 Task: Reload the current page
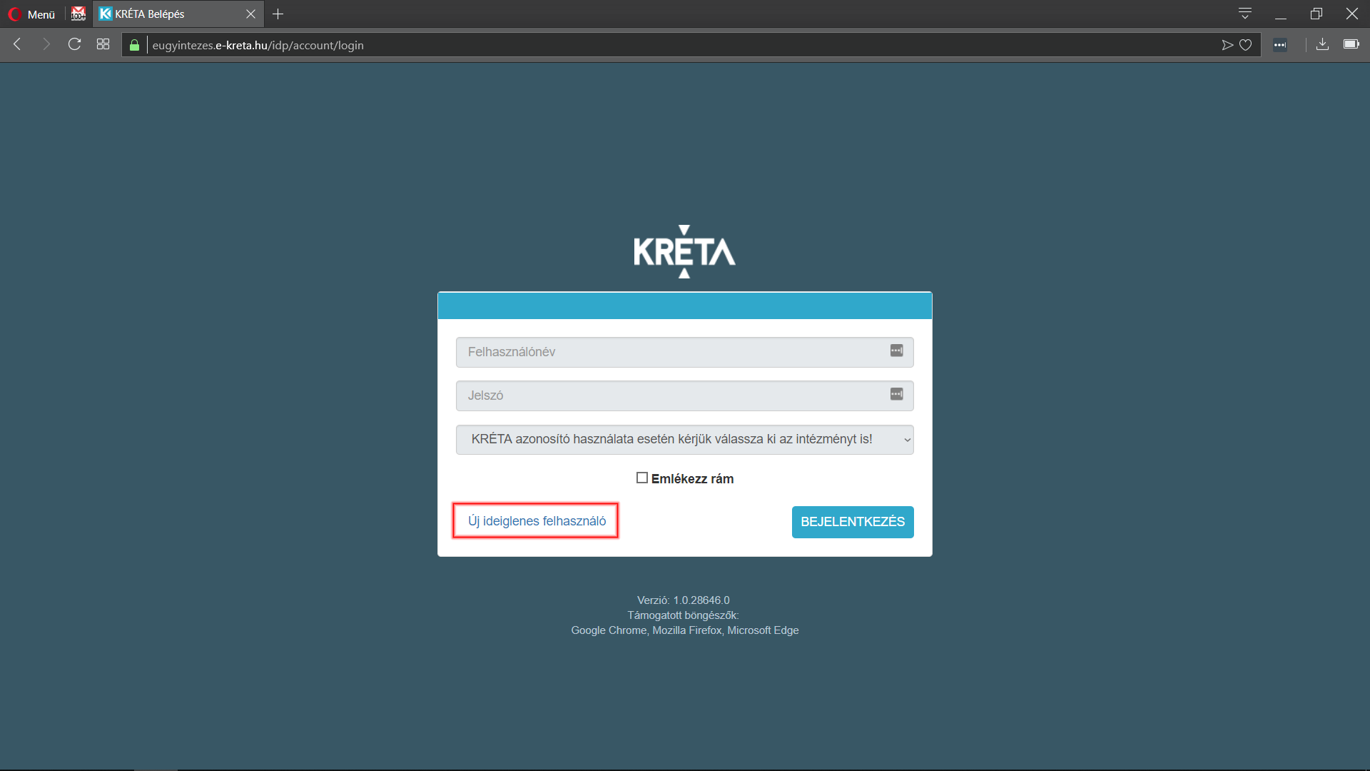pos(74,44)
